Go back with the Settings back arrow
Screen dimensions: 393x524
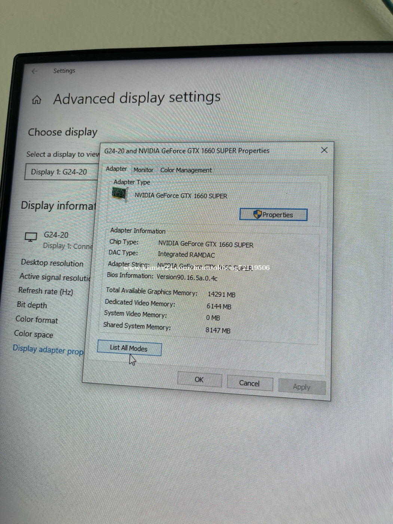[x=35, y=71]
